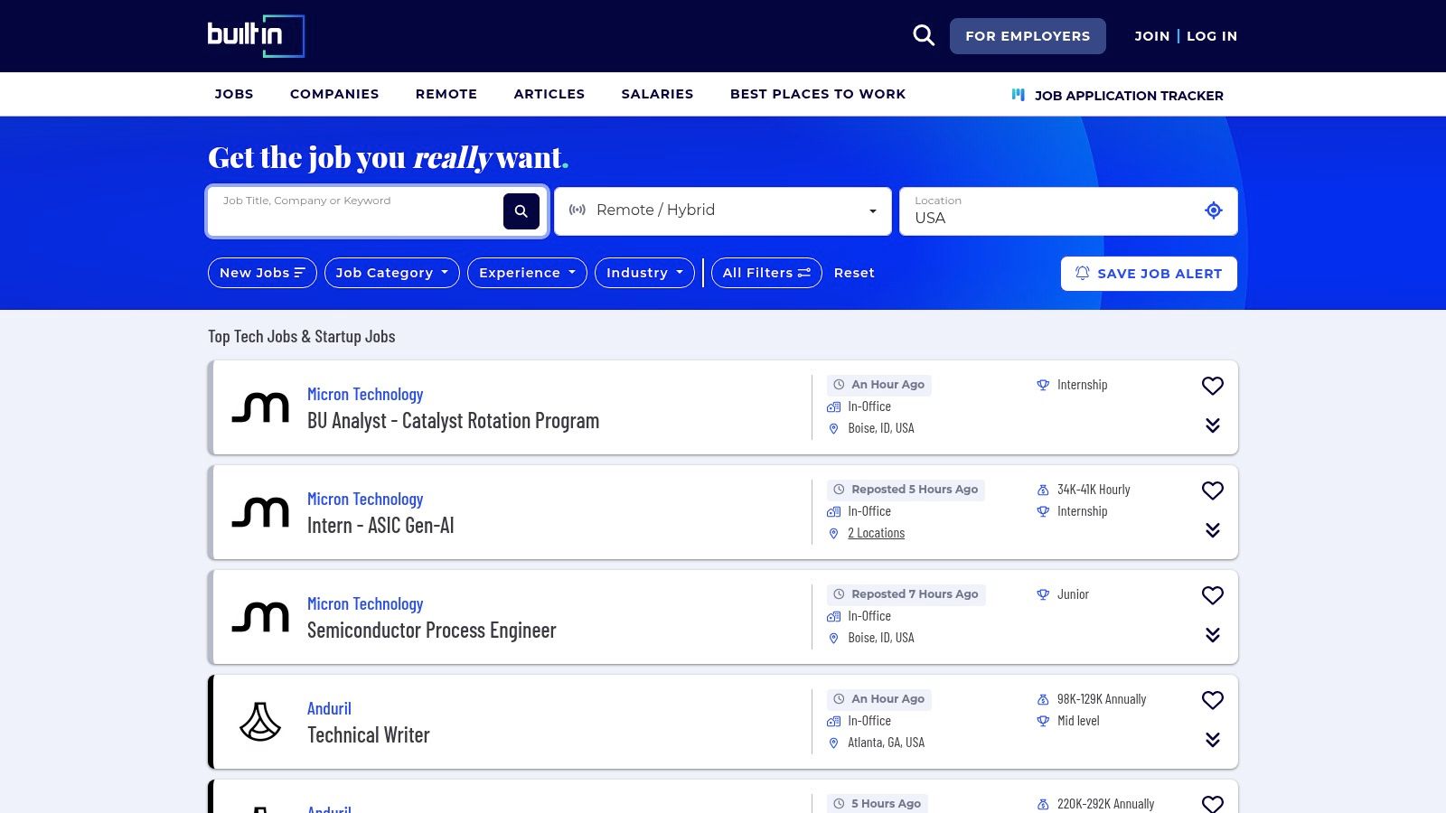
Task: Open Intern - ASIC Gen-AI listing
Action: click(x=380, y=526)
